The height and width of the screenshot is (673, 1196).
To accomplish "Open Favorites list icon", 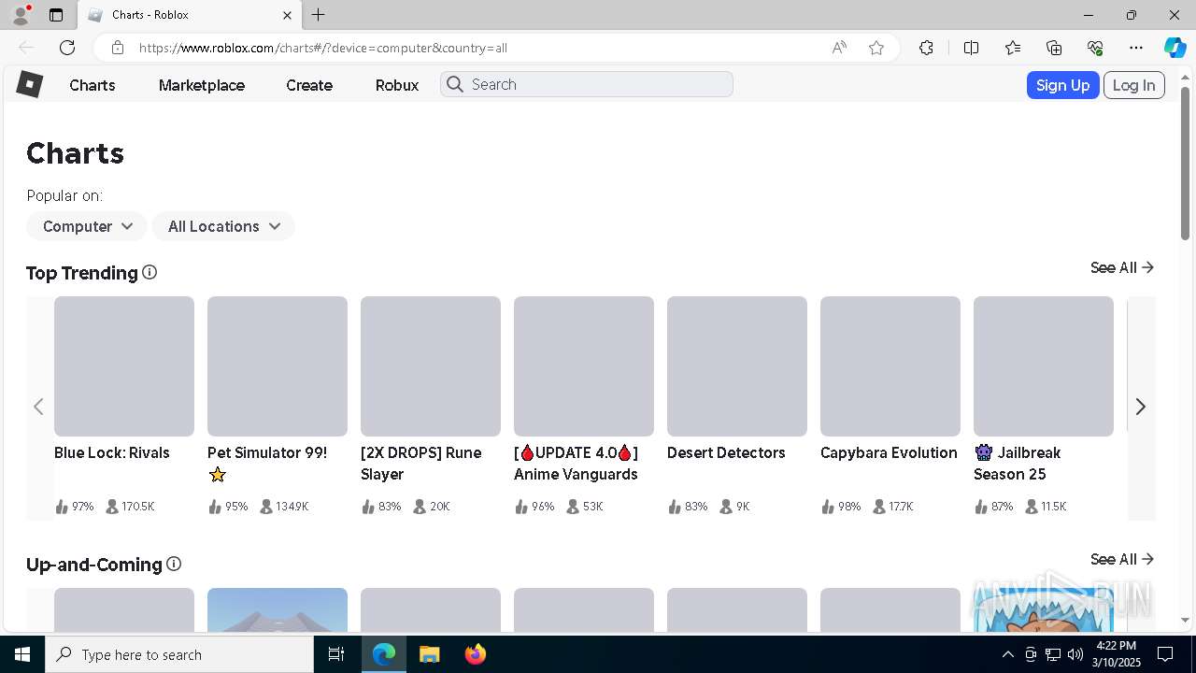I will click(x=1013, y=48).
